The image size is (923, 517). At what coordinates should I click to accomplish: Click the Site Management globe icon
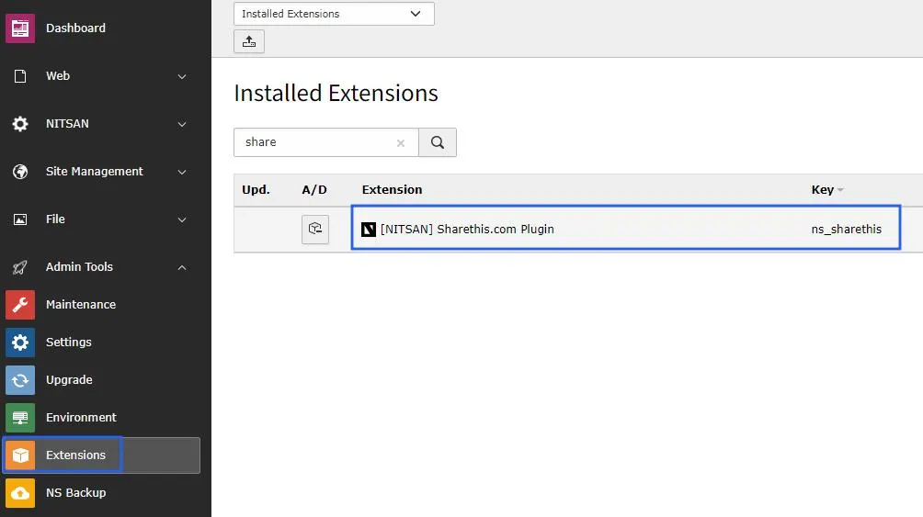tap(20, 171)
